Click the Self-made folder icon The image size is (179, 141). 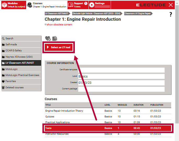[3, 45]
